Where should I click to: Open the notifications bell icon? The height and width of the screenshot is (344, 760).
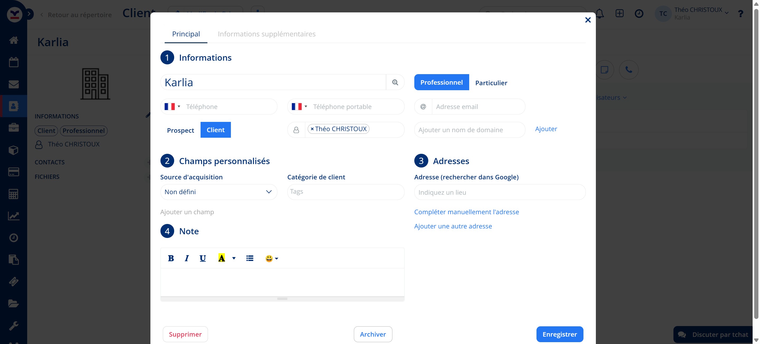tap(600, 13)
